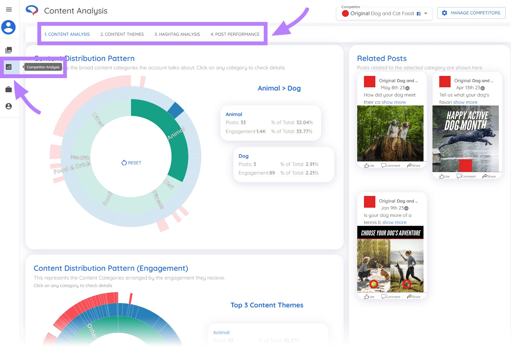This screenshot has height=347, width=511.
Task: Open the competitor selection dropdown
Action: [x=426, y=14]
